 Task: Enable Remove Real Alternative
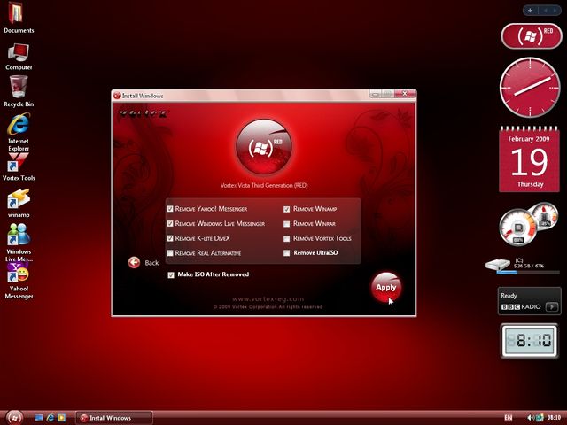click(170, 253)
